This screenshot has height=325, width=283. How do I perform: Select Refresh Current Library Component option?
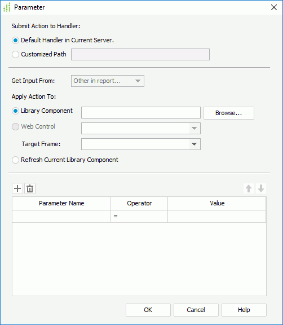click(16, 160)
